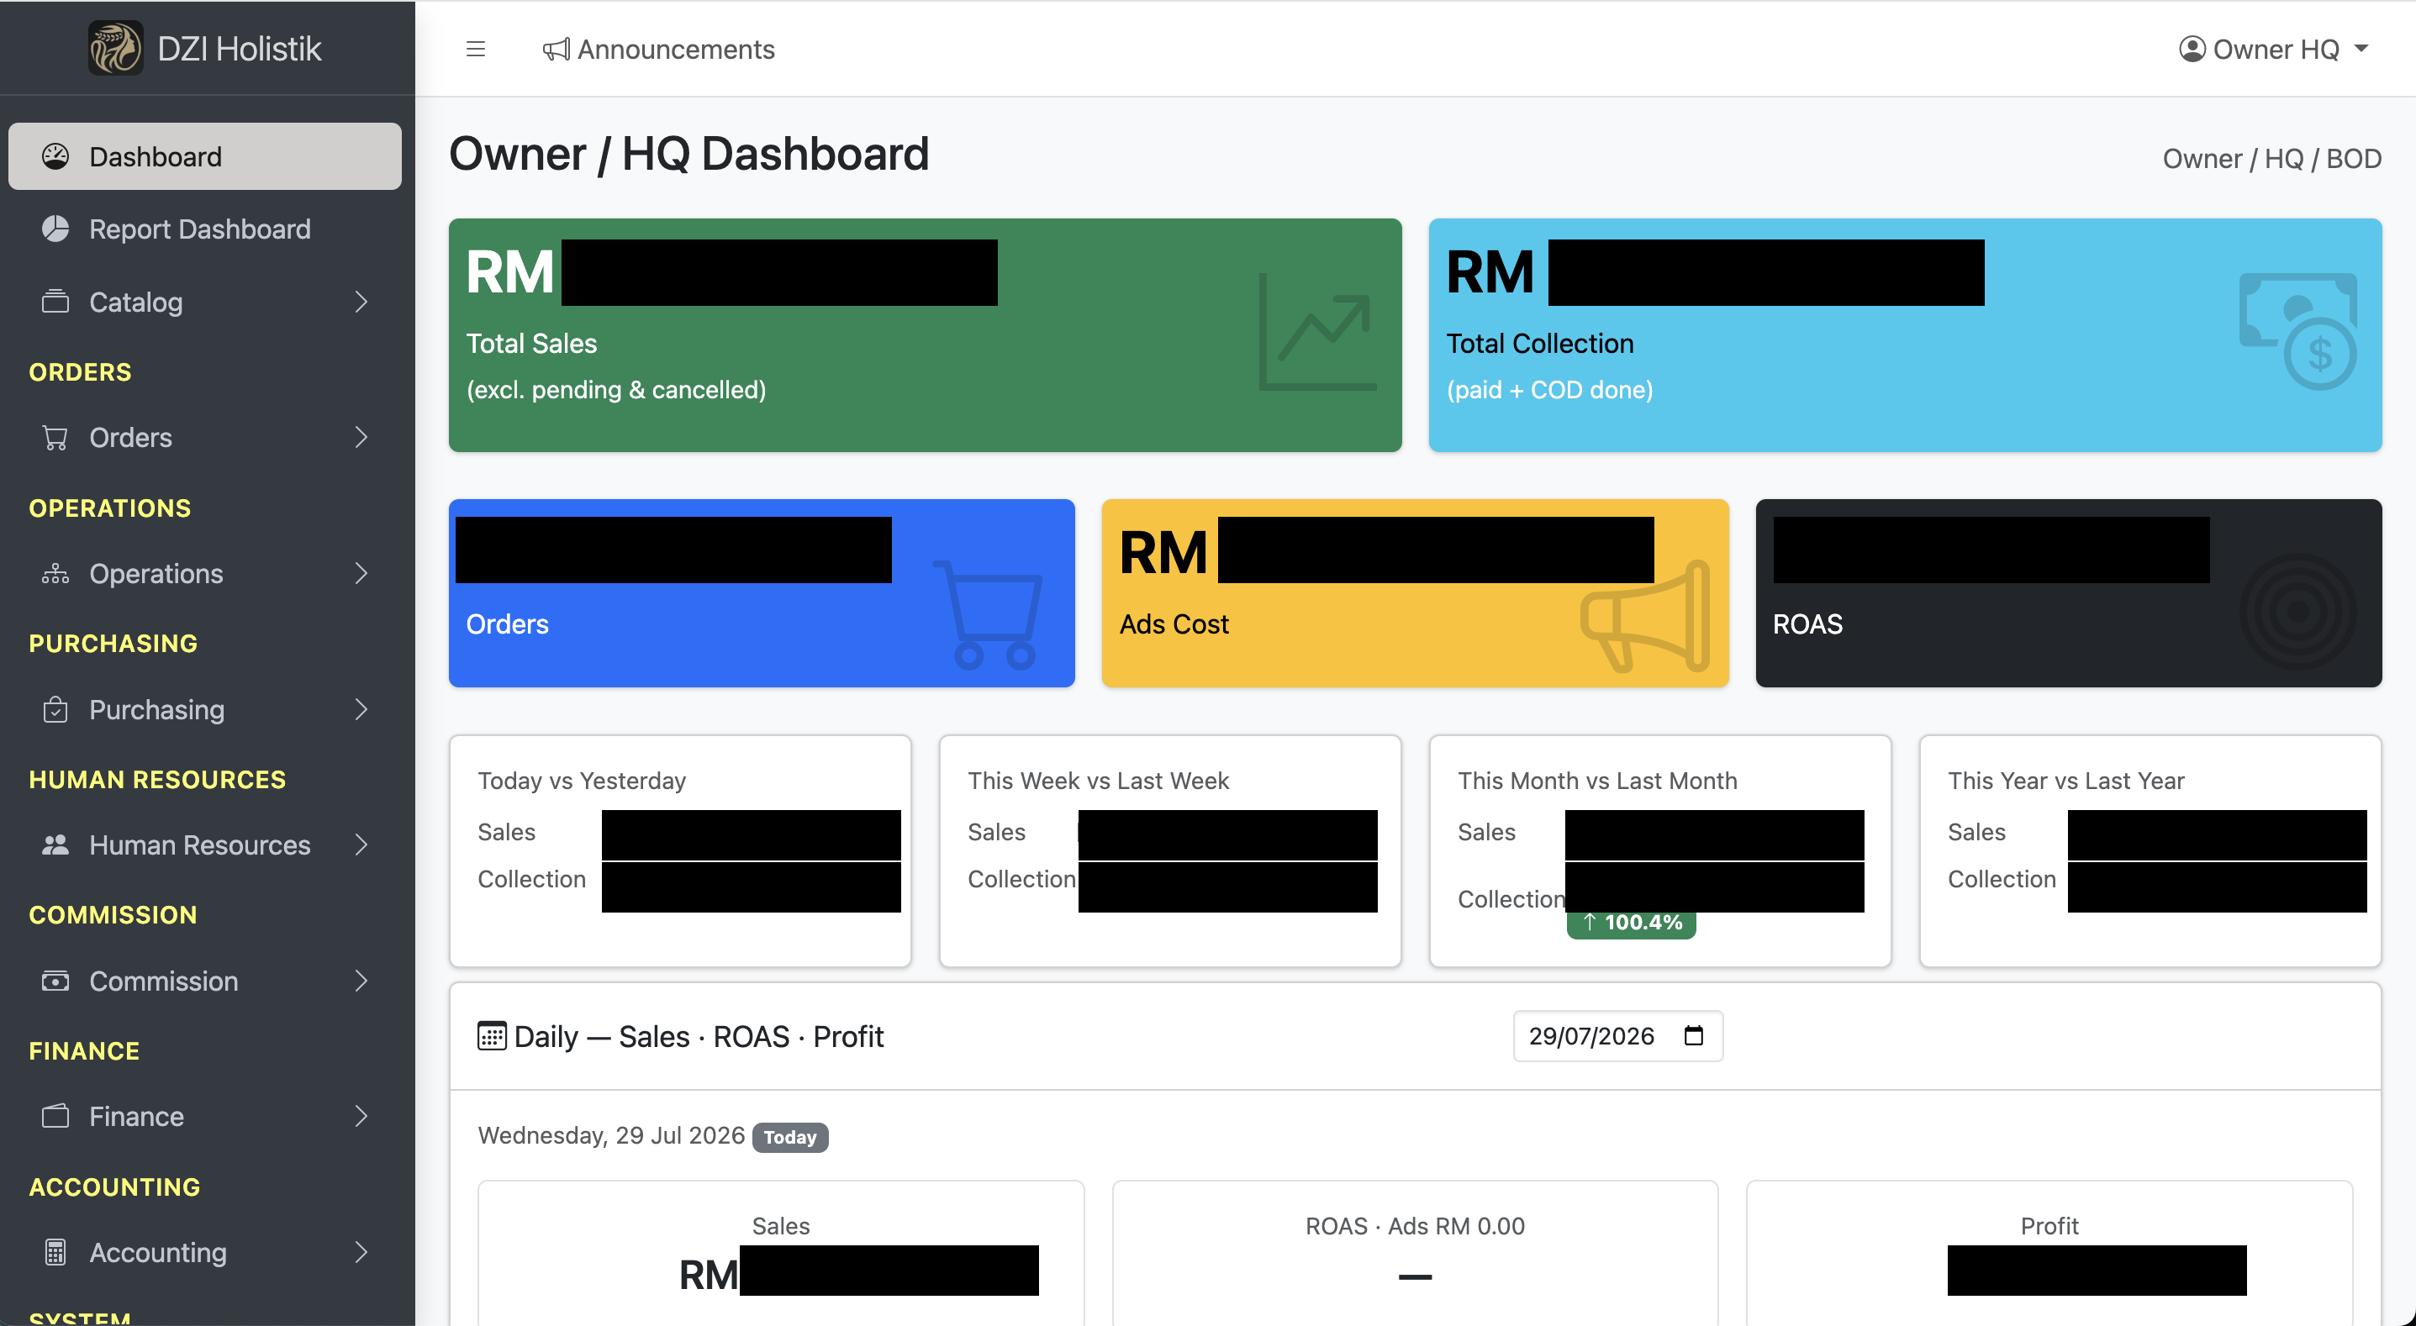
Task: Click the Report Dashboard pie chart icon
Action: 55,229
